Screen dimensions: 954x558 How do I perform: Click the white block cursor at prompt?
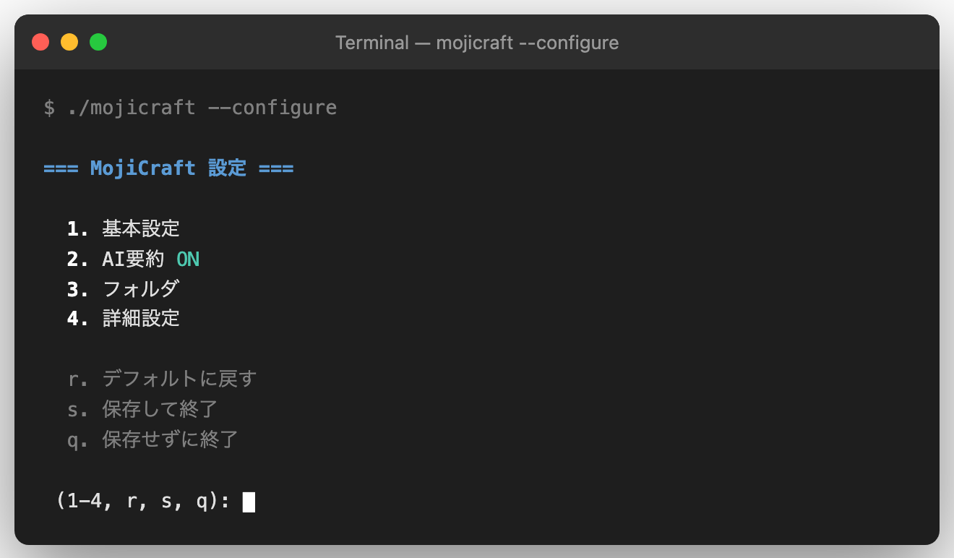pyautogui.click(x=249, y=502)
